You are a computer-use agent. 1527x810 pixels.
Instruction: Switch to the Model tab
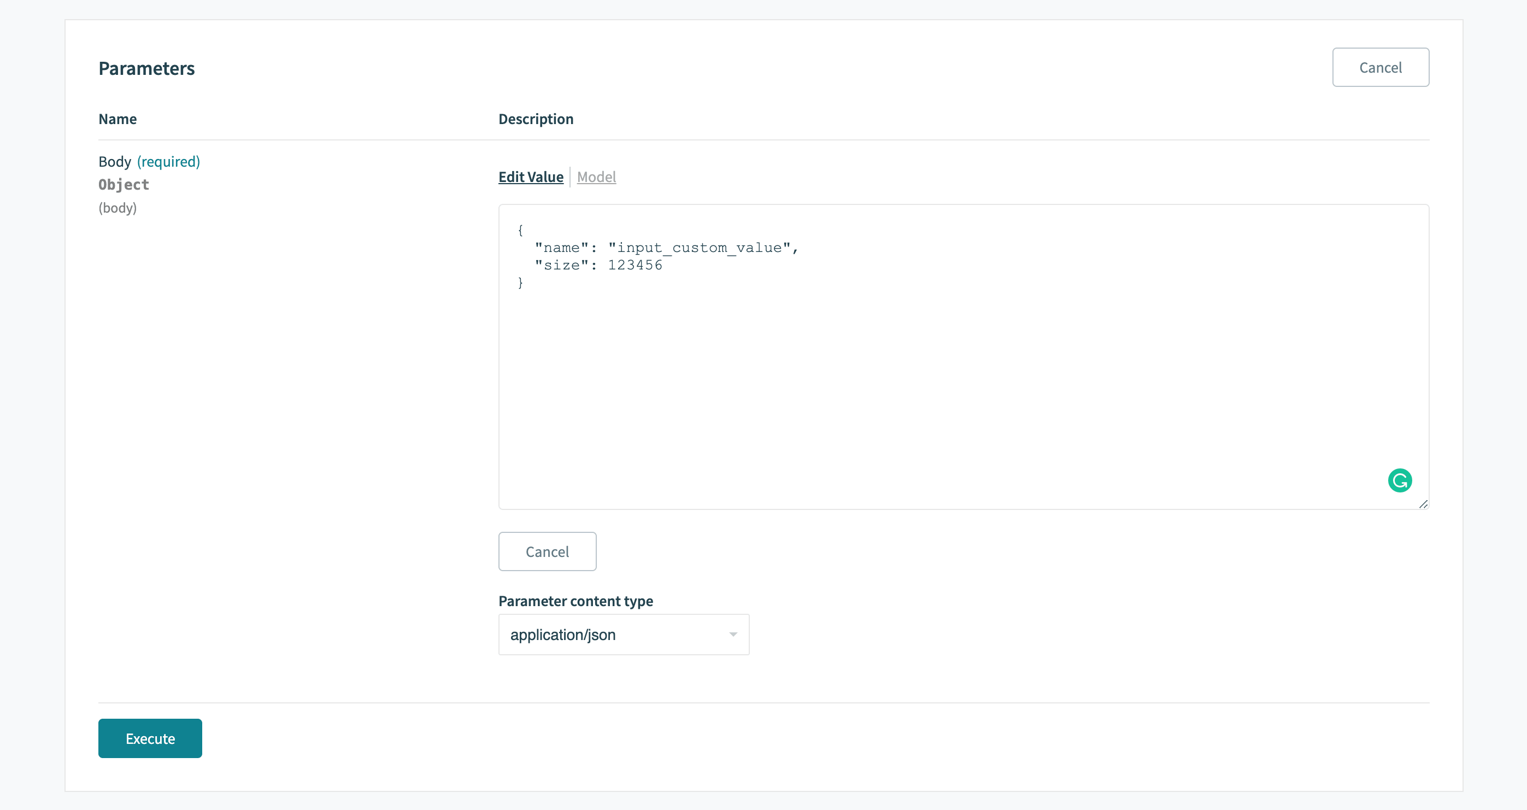596,177
